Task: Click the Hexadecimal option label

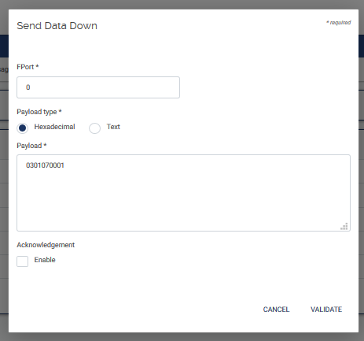Action: 54,127
